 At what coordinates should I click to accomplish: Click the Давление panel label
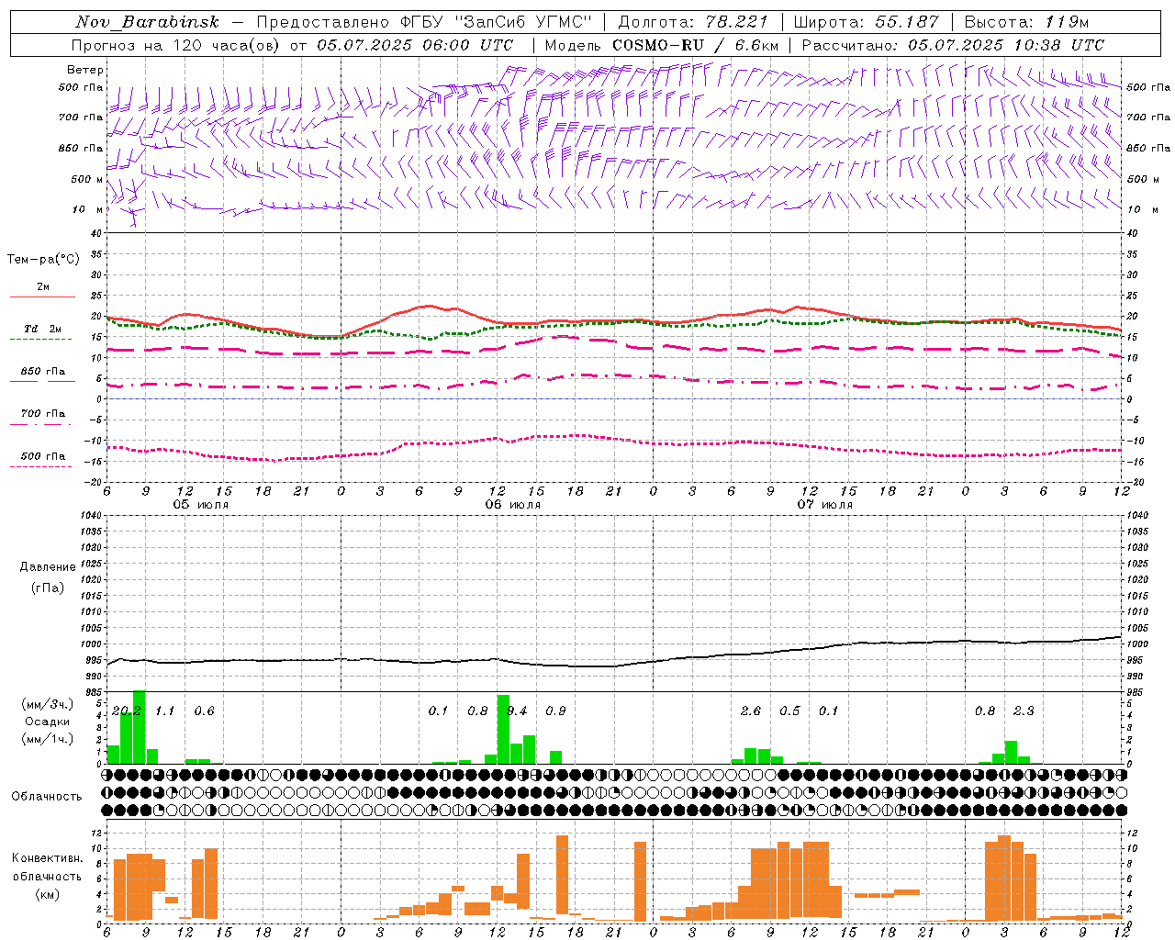pos(48,567)
